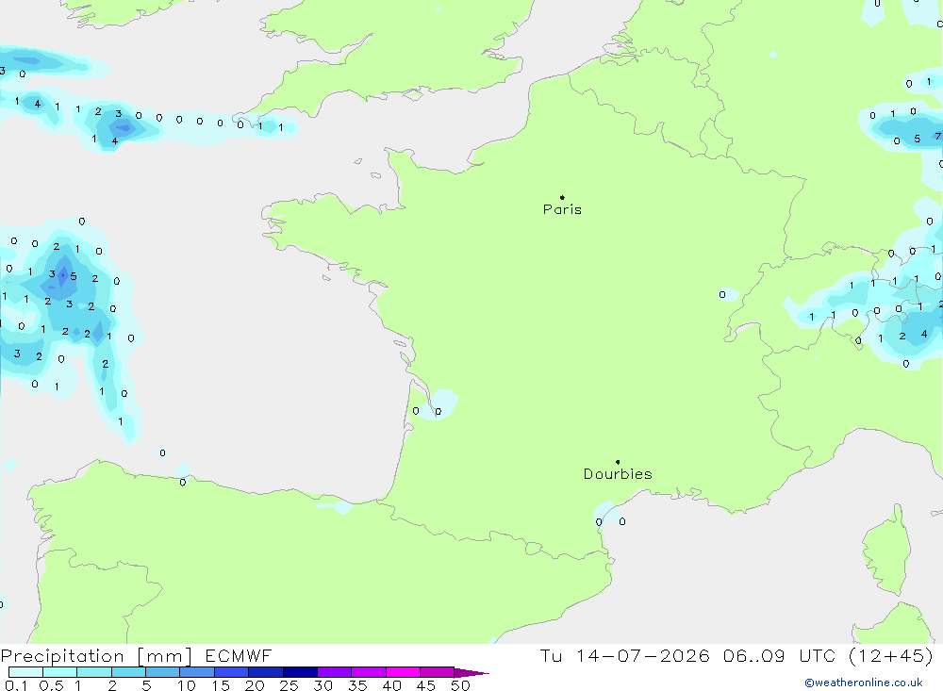This screenshot has width=943, height=691.
Task: Click the 30 legend scale label
Action: click(323, 685)
